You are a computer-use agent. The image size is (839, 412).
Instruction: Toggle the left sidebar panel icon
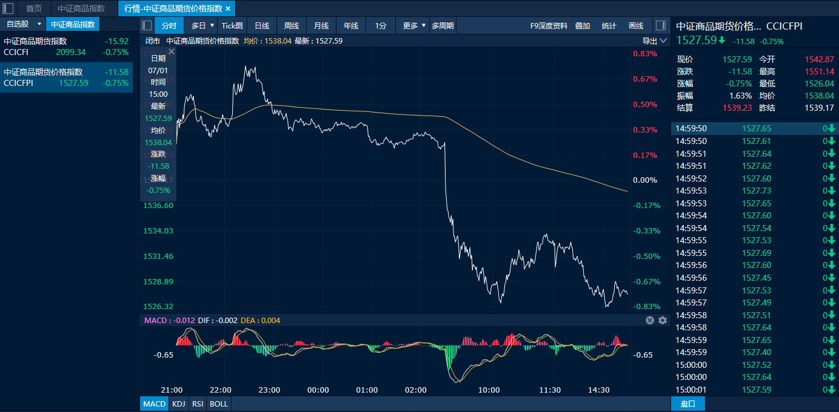tap(8, 8)
